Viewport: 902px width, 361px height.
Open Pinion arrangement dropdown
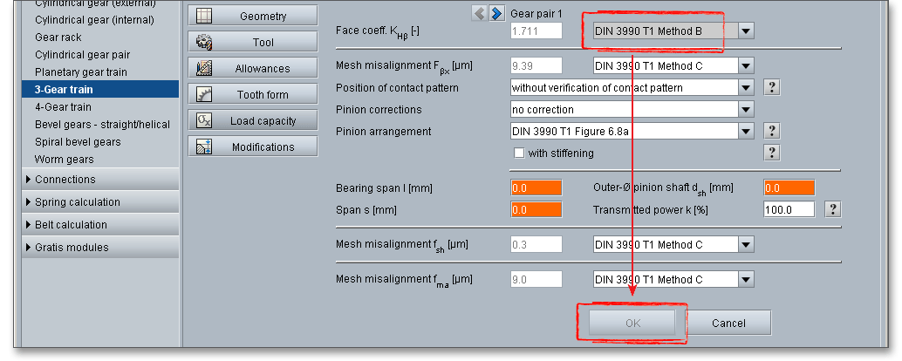pyautogui.click(x=745, y=131)
